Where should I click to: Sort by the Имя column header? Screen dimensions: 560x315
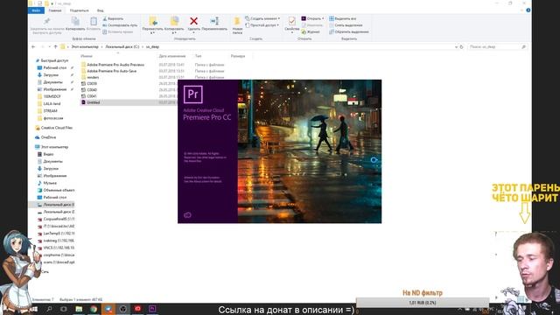(x=87, y=56)
